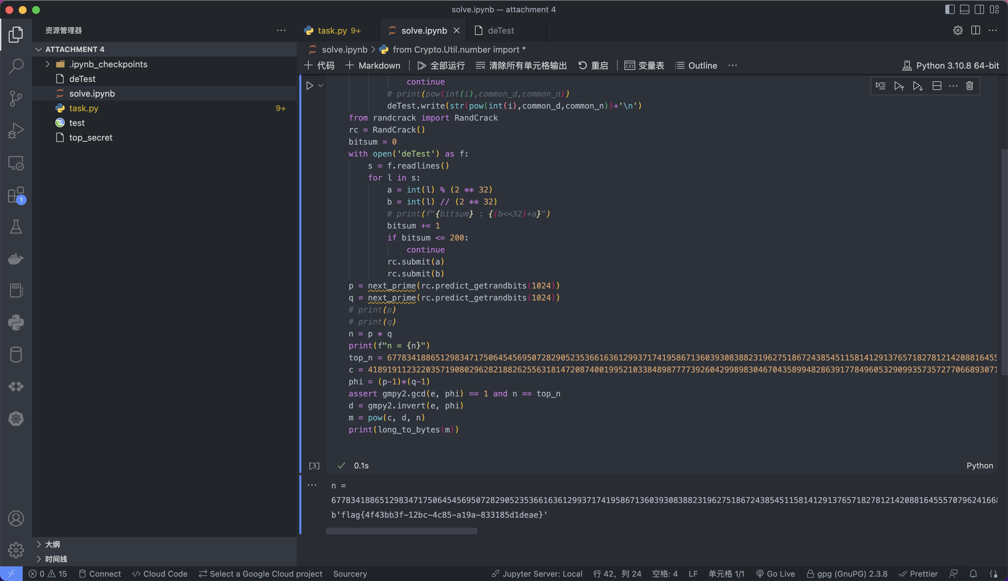Open the Manage gear in activity bar
1008x581 pixels.
16,550
